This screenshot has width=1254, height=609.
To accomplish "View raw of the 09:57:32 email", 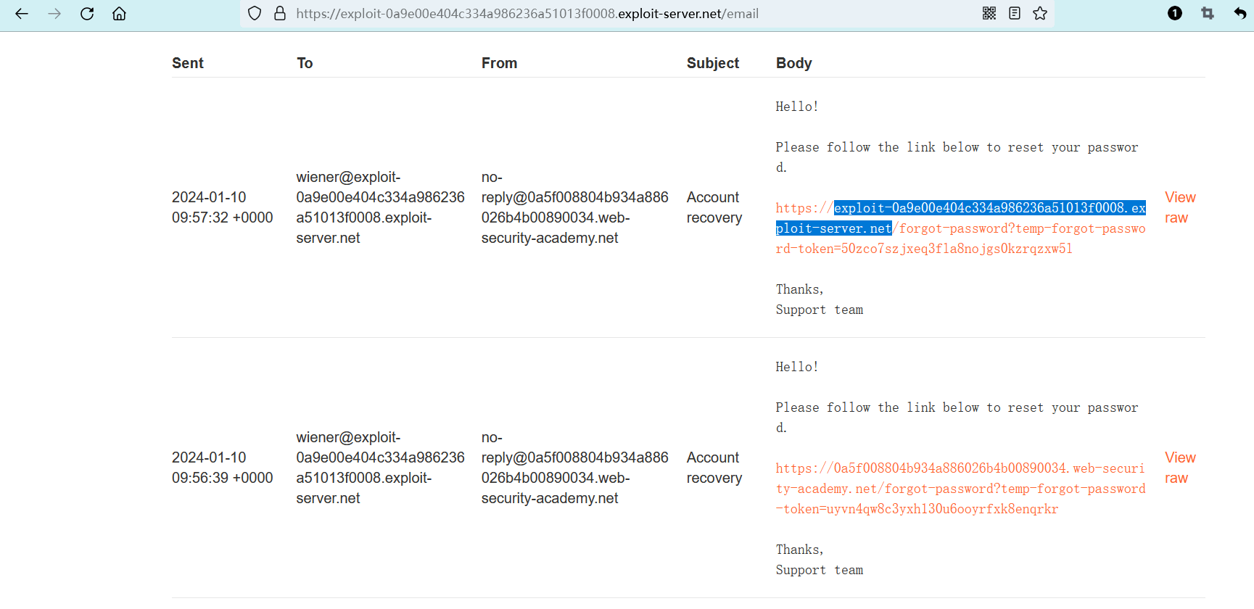I will (x=1179, y=207).
